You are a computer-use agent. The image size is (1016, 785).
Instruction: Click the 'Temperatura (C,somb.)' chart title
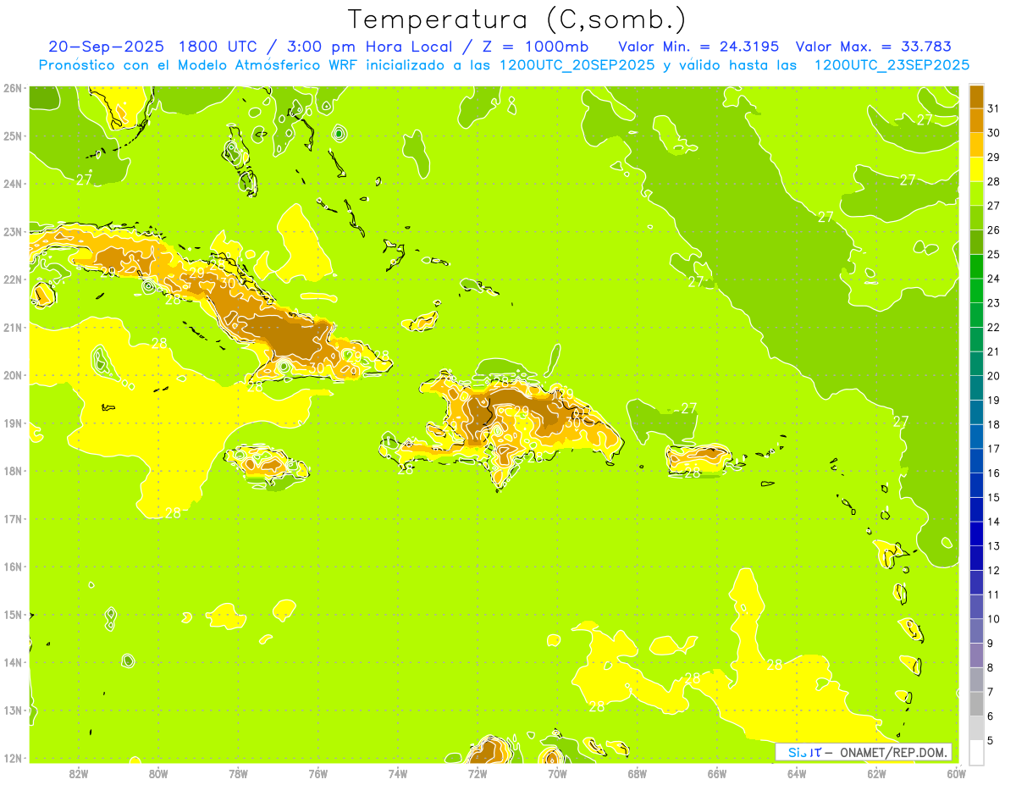pos(516,19)
